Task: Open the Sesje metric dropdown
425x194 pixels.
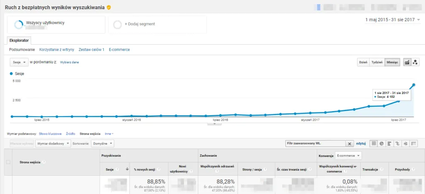Action: pos(19,62)
